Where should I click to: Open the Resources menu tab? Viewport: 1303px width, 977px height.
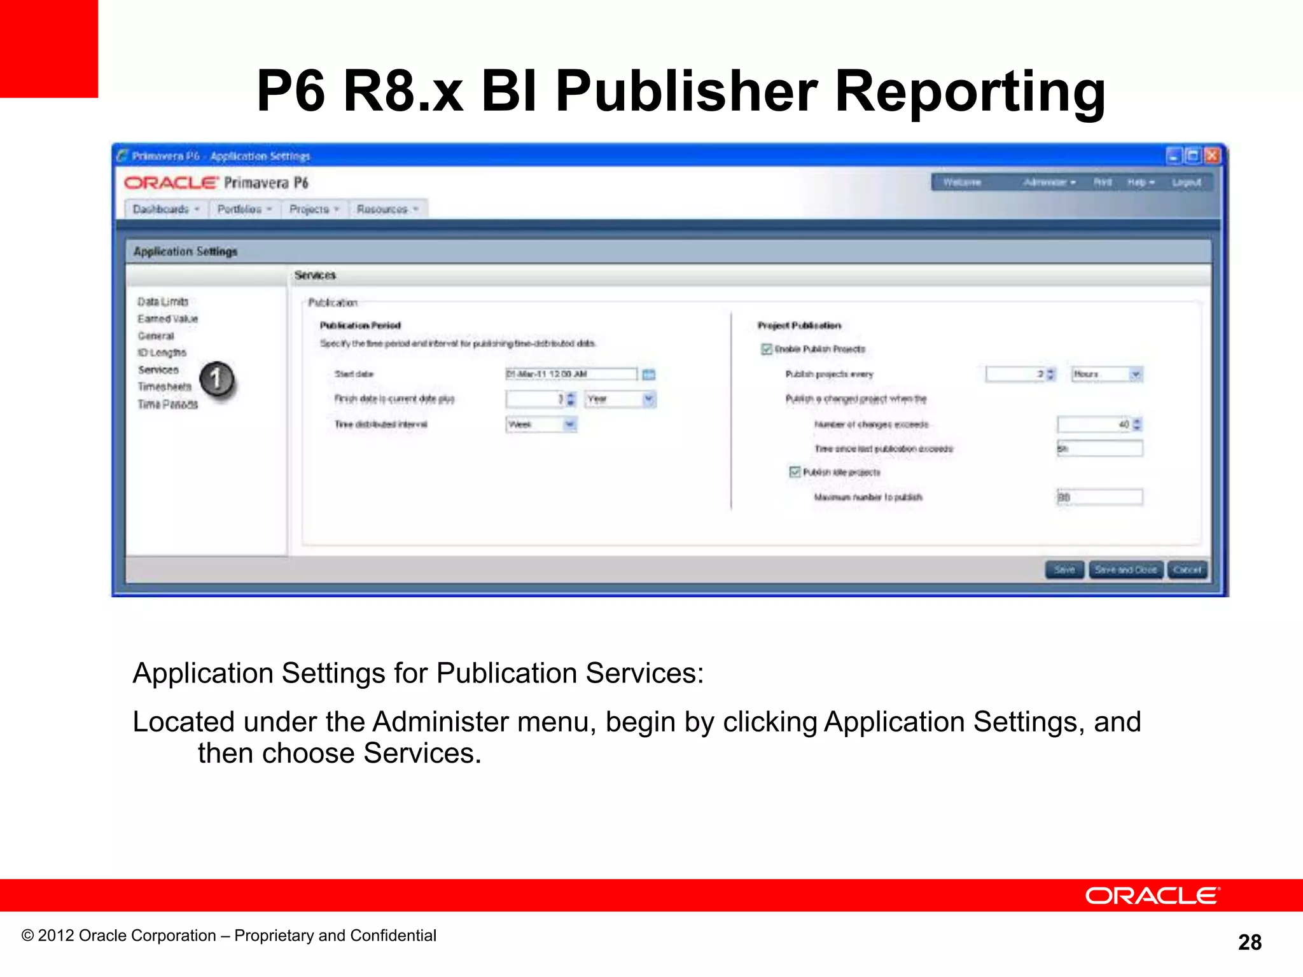(388, 209)
